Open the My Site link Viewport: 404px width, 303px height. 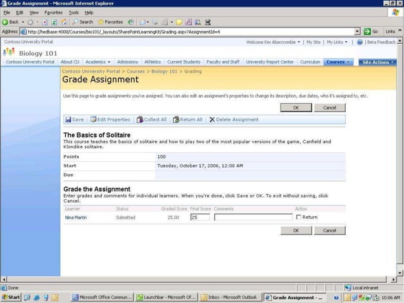(x=313, y=42)
